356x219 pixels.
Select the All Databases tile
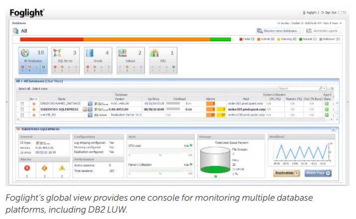(33, 60)
